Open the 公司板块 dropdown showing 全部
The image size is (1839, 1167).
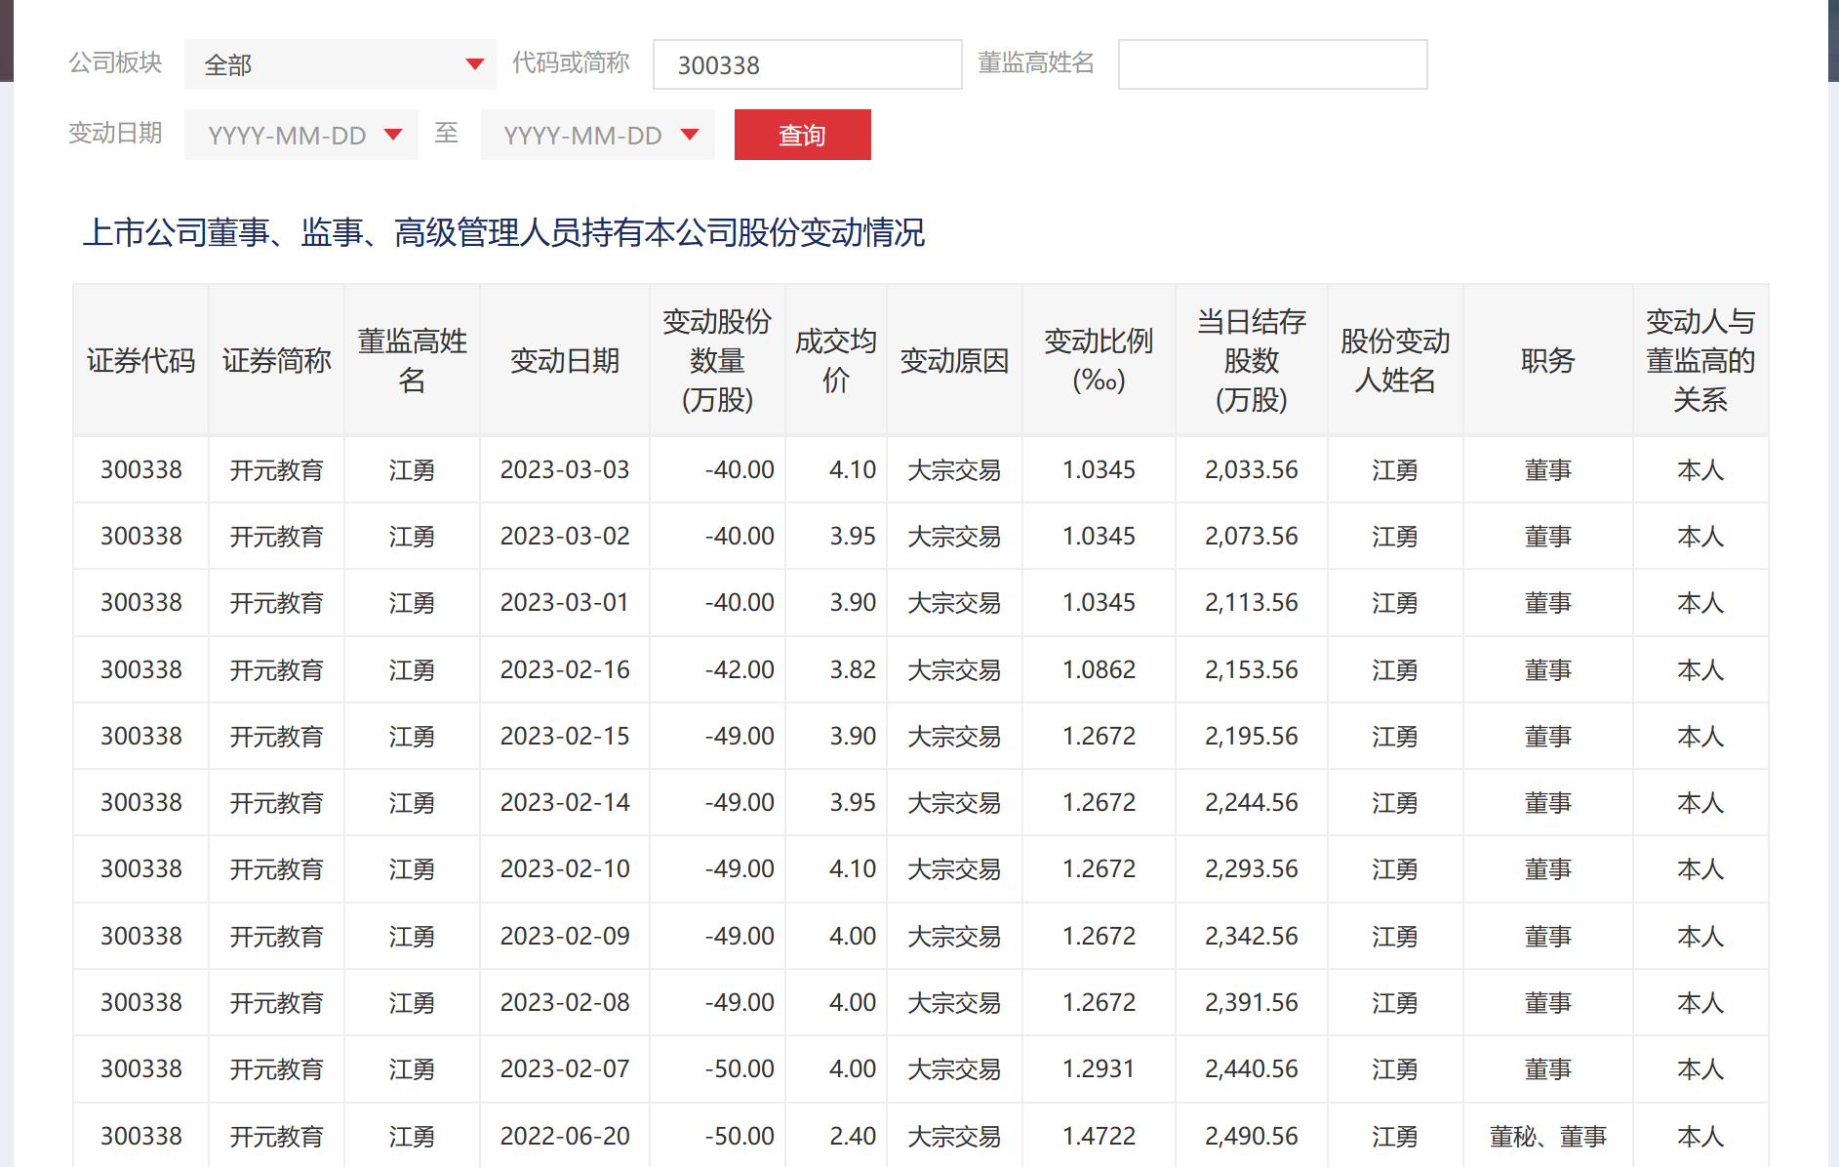pos(340,64)
